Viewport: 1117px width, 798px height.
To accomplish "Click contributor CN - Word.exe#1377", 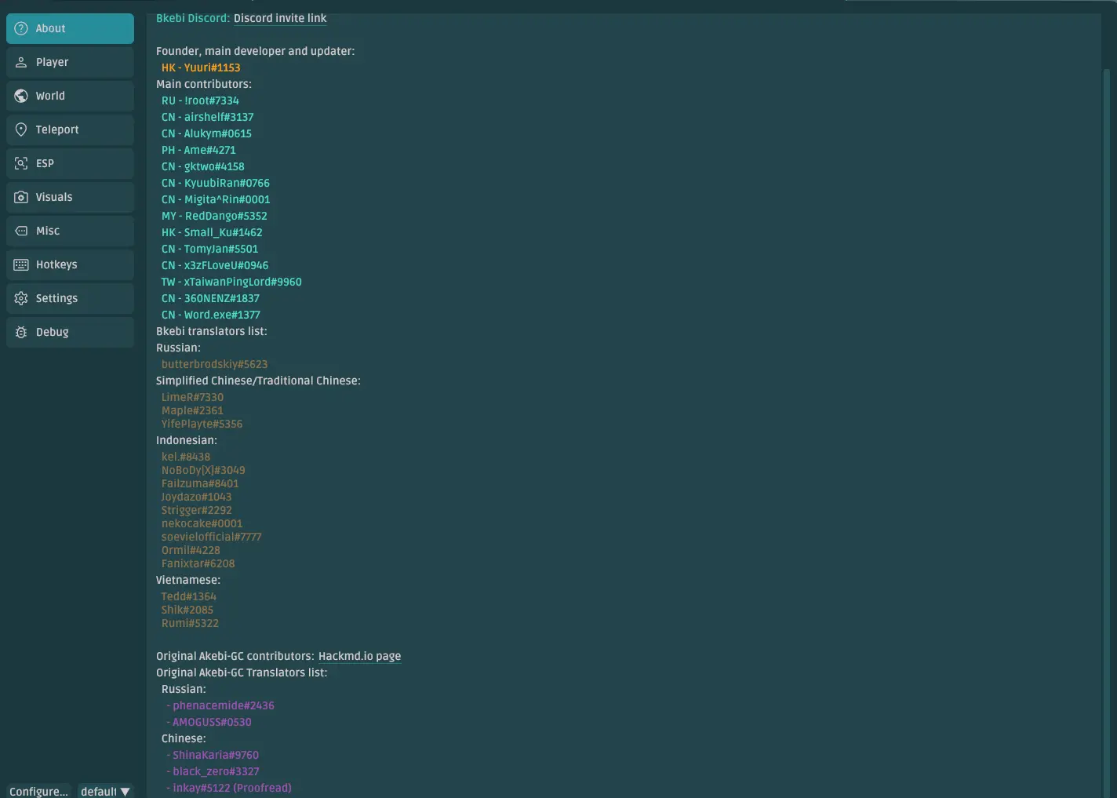I will click(210, 315).
